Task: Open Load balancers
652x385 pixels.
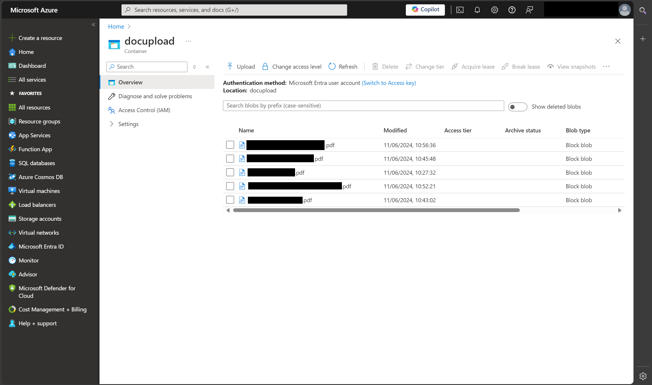Action: 37,205
